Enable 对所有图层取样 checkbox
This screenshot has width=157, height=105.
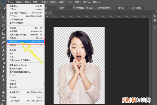(x=96, y=8)
